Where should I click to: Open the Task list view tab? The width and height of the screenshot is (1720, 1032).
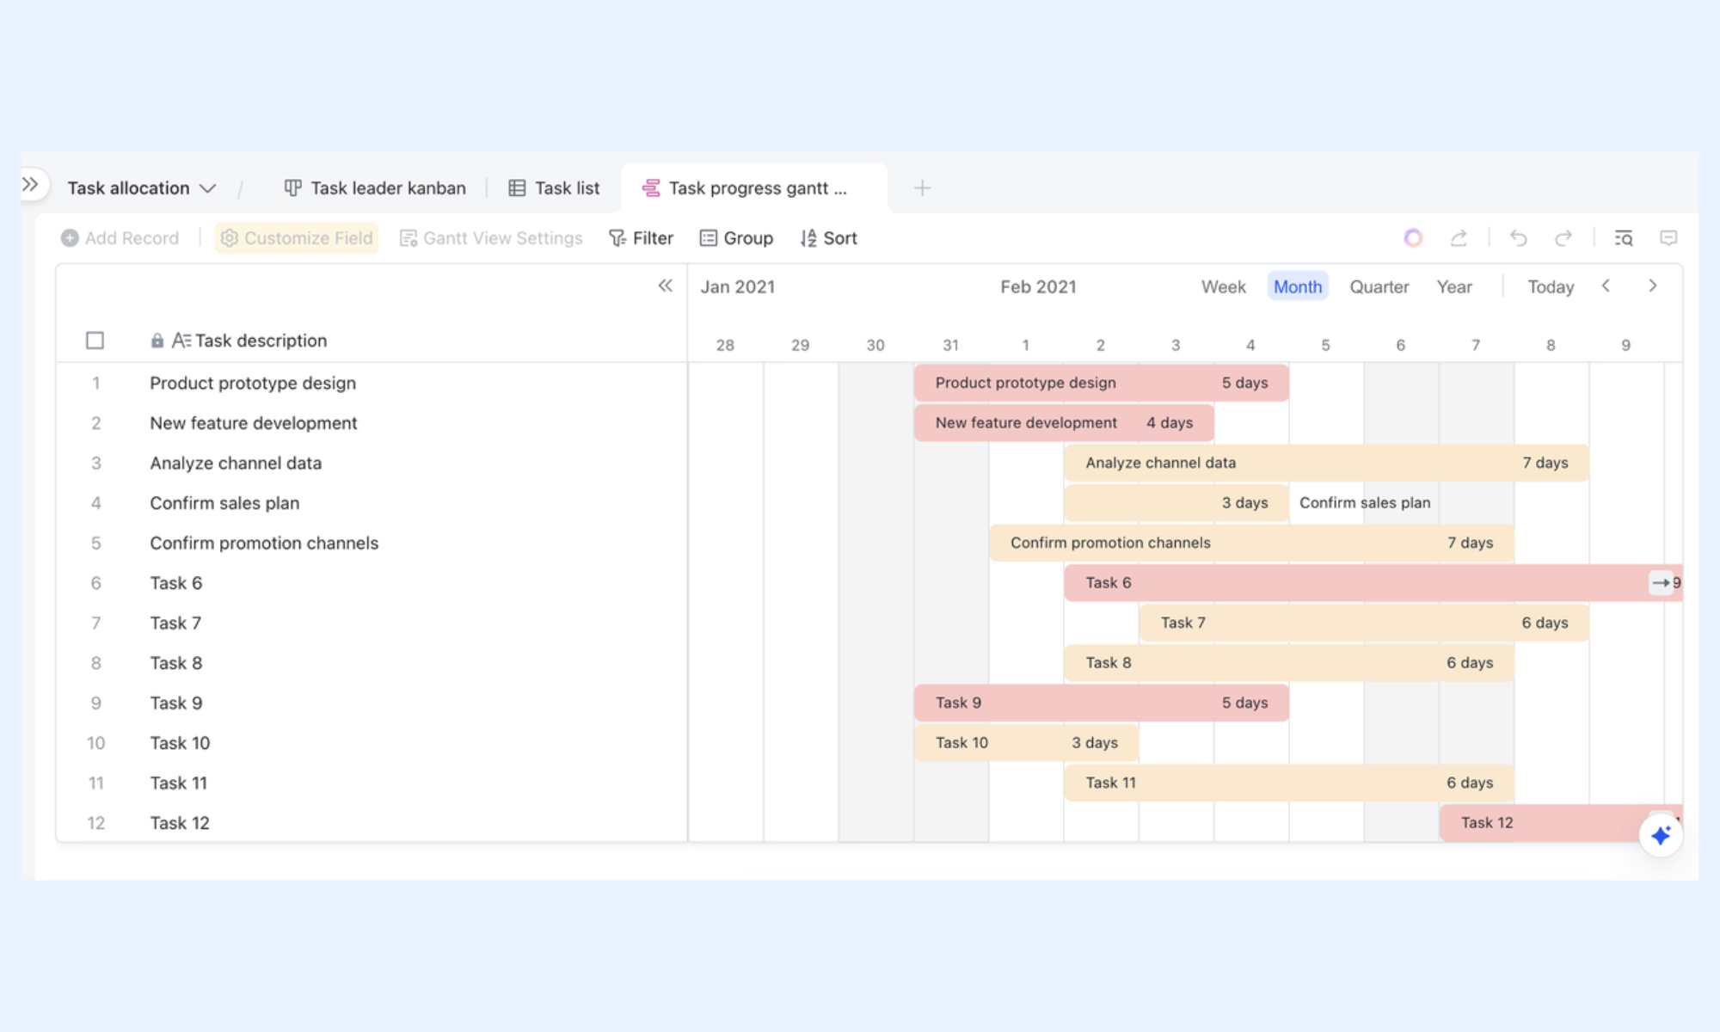point(554,188)
